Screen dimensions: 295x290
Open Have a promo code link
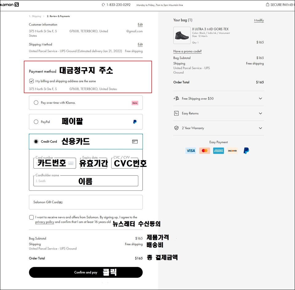(x=187, y=51)
